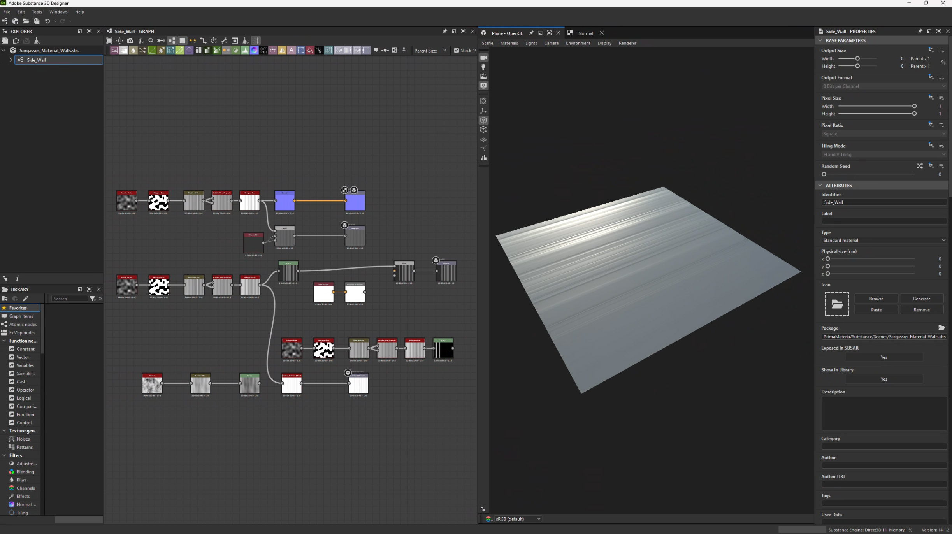Click the HSL color wheel node icon
The image size is (952, 534).
tap(254, 50)
